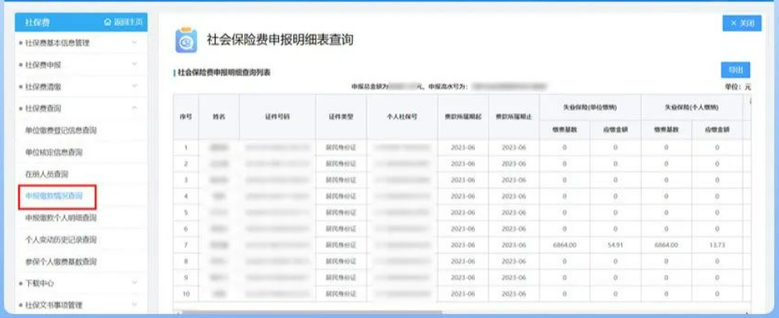
Task: Click the 返回主页 home icon link
Action: [x=124, y=22]
